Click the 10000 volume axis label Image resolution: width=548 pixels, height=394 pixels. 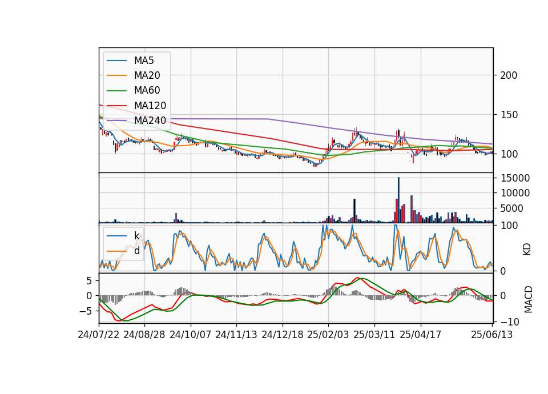point(515,193)
